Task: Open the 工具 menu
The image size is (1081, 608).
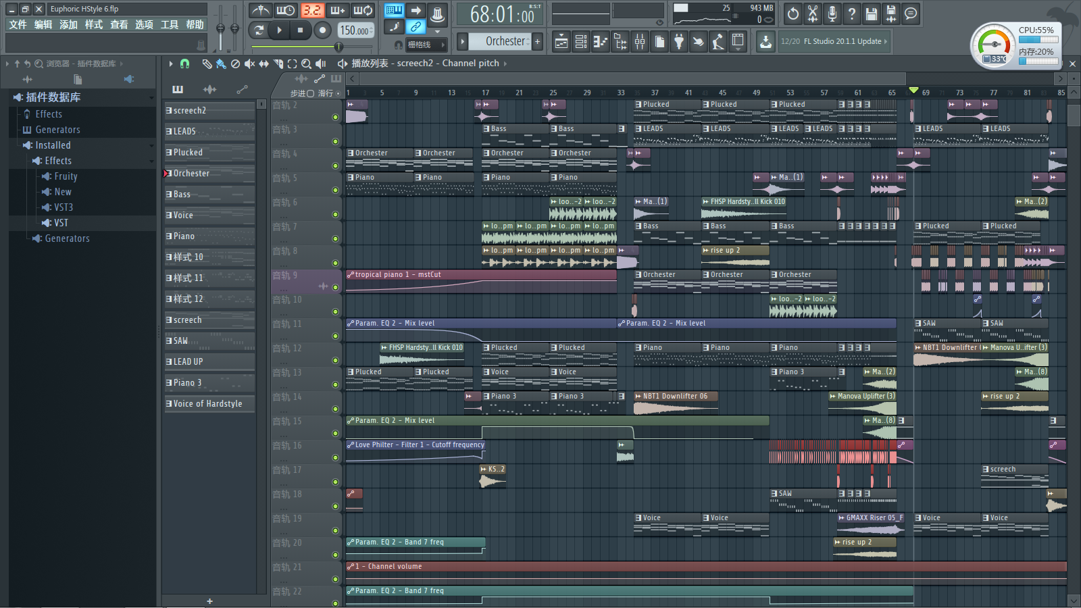Action: [170, 25]
